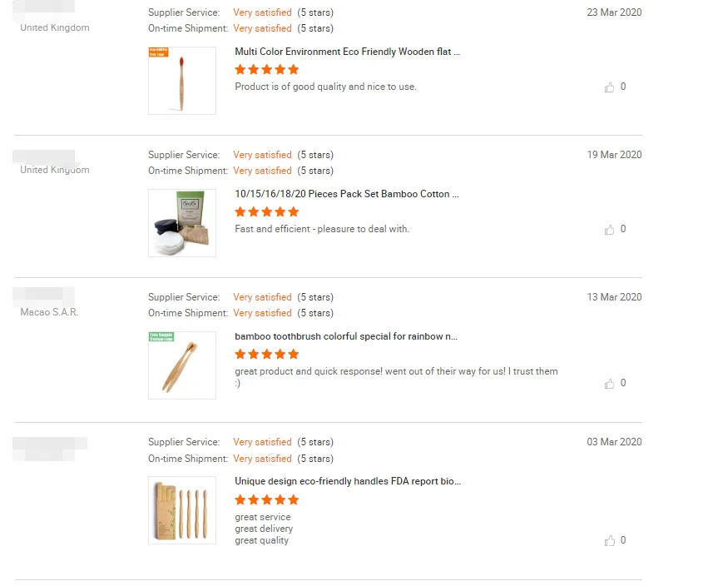Viewport: 723px width, 586px height.
Task: Give a thumbs-up to the Macao S.A.R. review
Action: [x=610, y=384]
